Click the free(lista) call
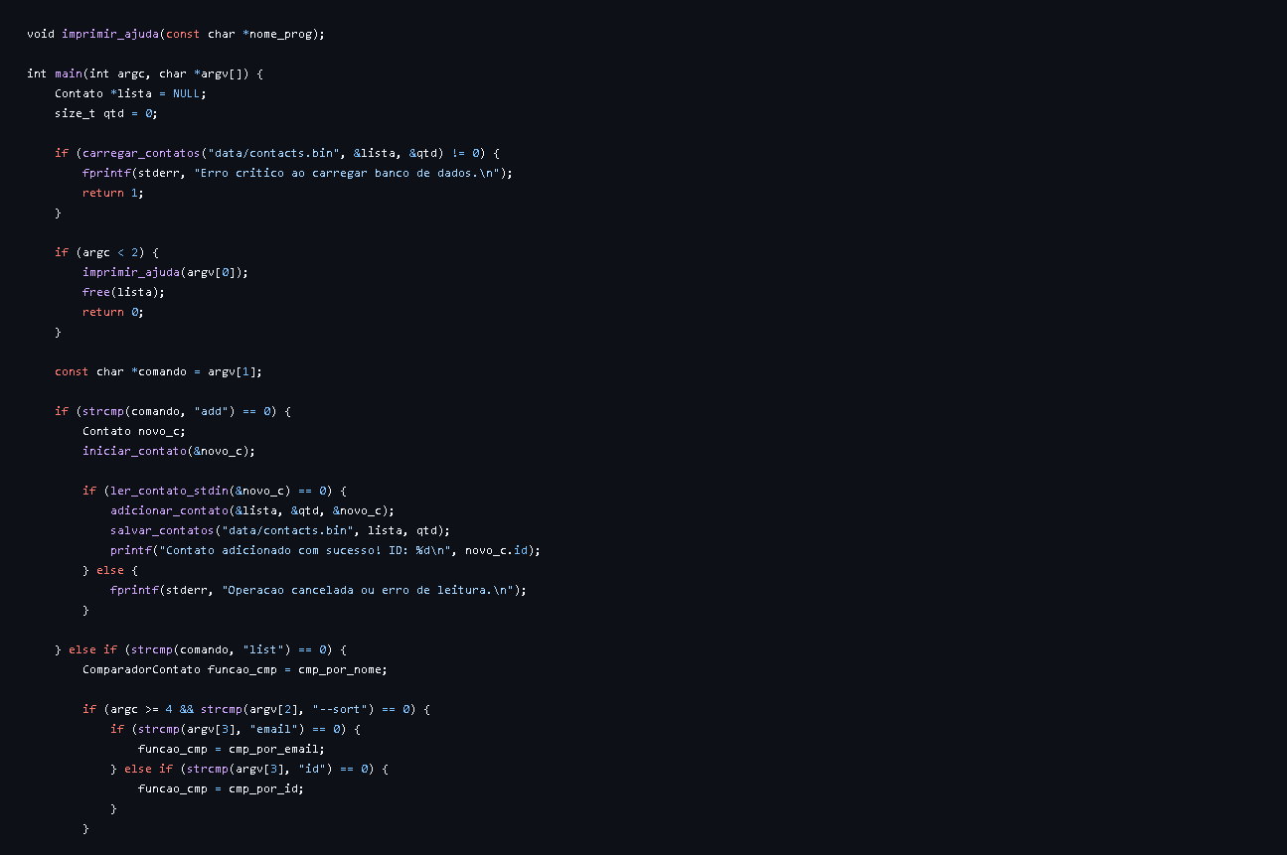Screen dimensions: 1287x855 click(120, 292)
